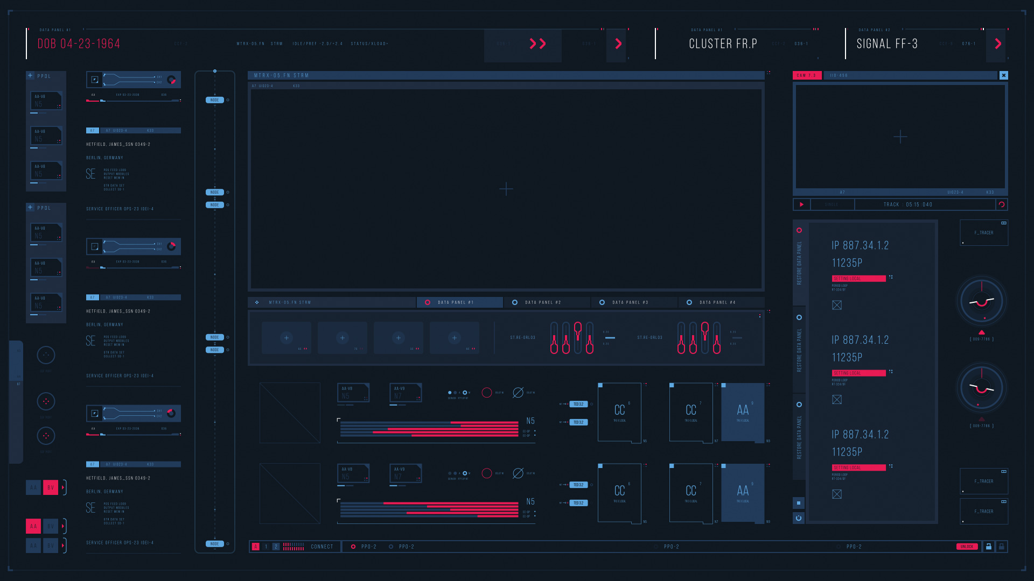The width and height of the screenshot is (1034, 581).
Task: Adjust the upper circular dial near 009-7786
Action: pos(982,301)
